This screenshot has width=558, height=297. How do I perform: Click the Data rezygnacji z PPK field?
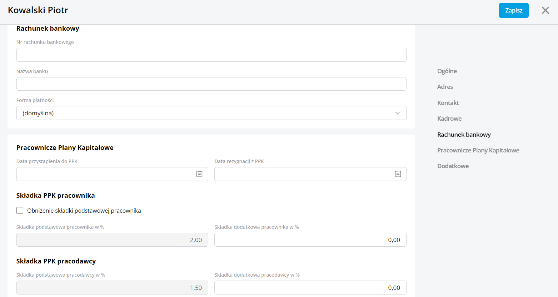click(x=302, y=174)
